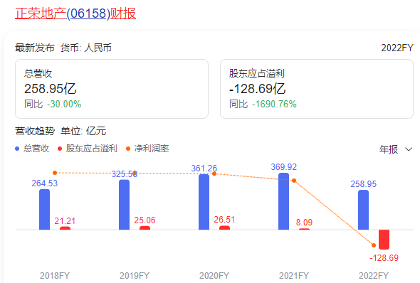The image size is (420, 283).
Task: Click the red 股东应占溢利 legend dot
Action: (60, 149)
